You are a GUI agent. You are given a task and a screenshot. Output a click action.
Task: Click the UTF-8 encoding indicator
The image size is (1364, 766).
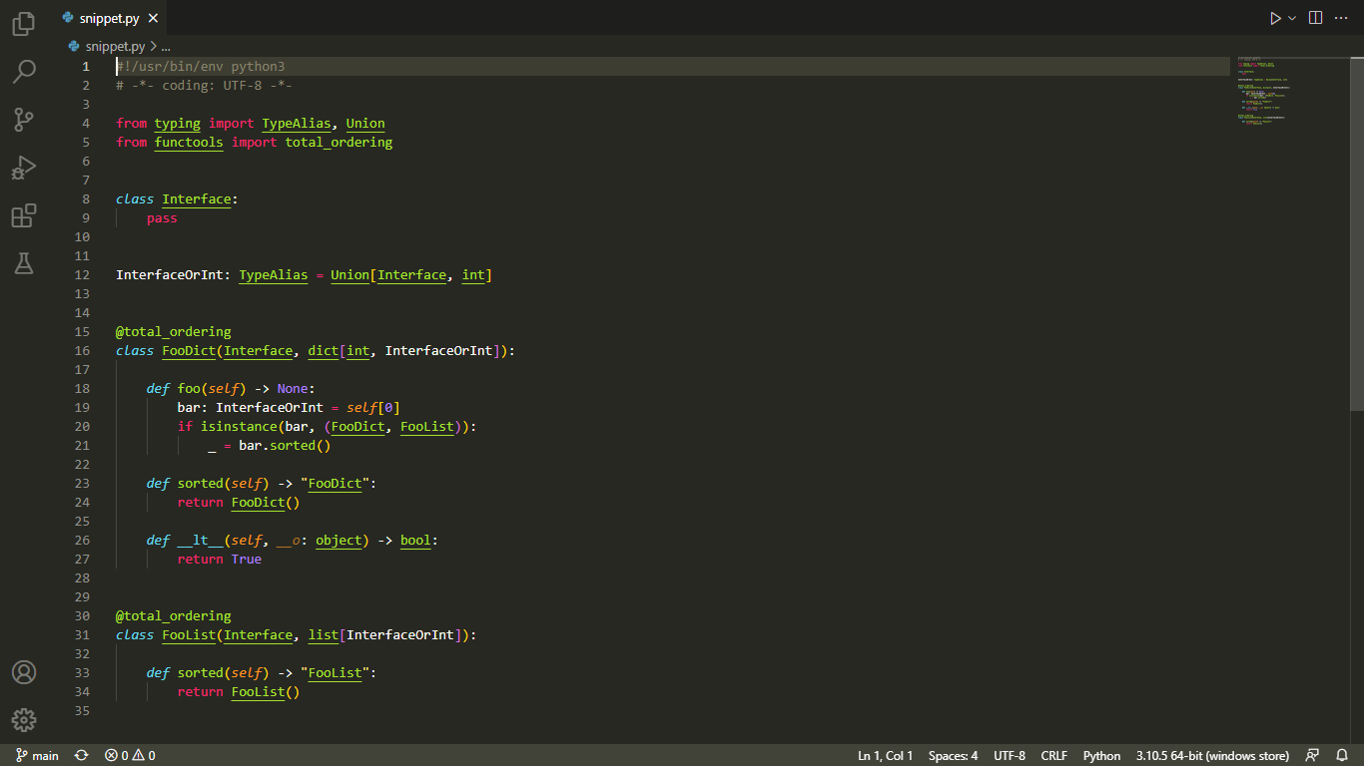click(1009, 755)
